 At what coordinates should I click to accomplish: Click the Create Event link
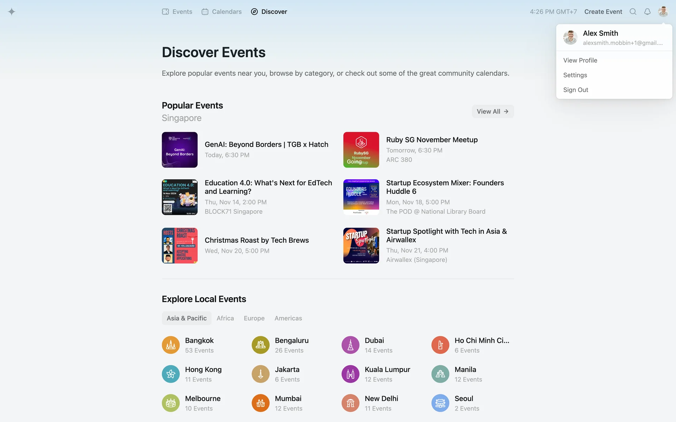[x=603, y=12]
